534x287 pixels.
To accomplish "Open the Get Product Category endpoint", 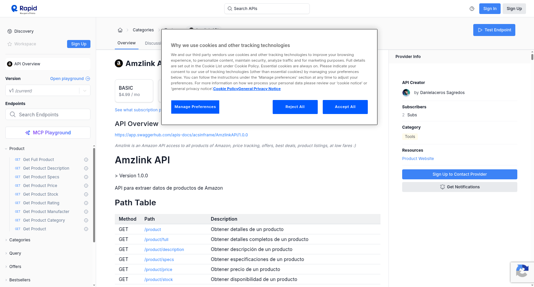I will pyautogui.click(x=44, y=220).
